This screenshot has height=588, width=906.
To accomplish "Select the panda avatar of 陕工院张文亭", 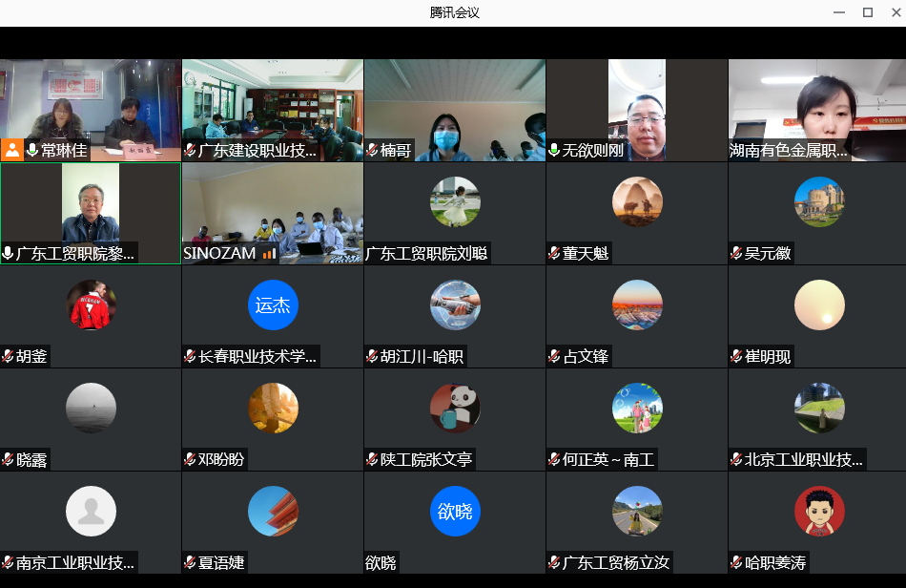I will (x=455, y=409).
